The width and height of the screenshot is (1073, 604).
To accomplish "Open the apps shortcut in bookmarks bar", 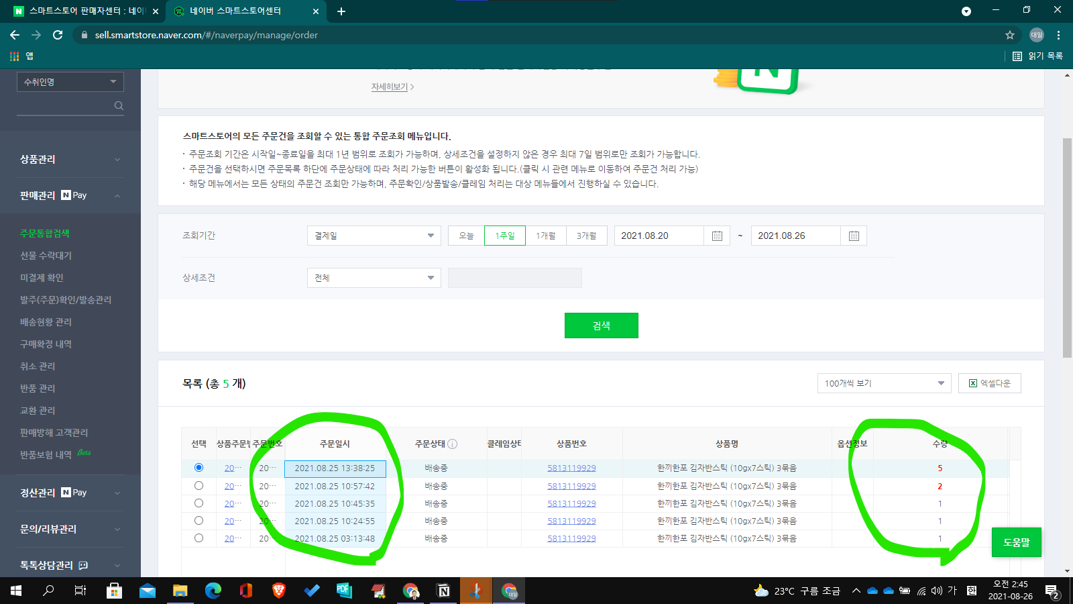I will pyautogui.click(x=21, y=56).
